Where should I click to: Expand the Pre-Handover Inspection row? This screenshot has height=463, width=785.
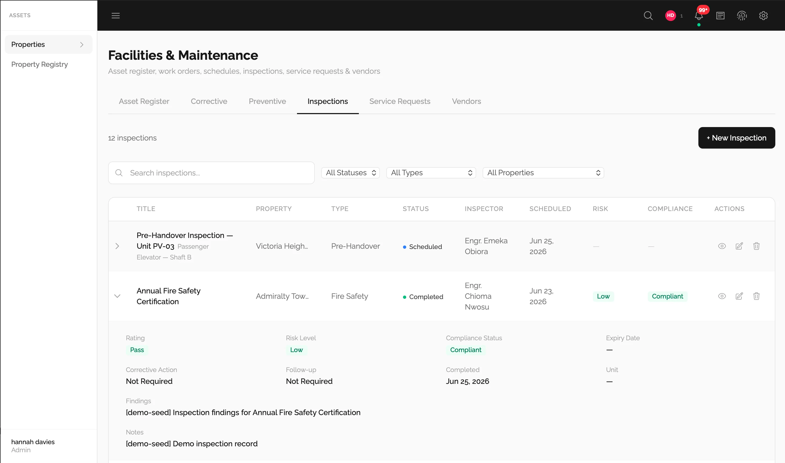(x=117, y=246)
